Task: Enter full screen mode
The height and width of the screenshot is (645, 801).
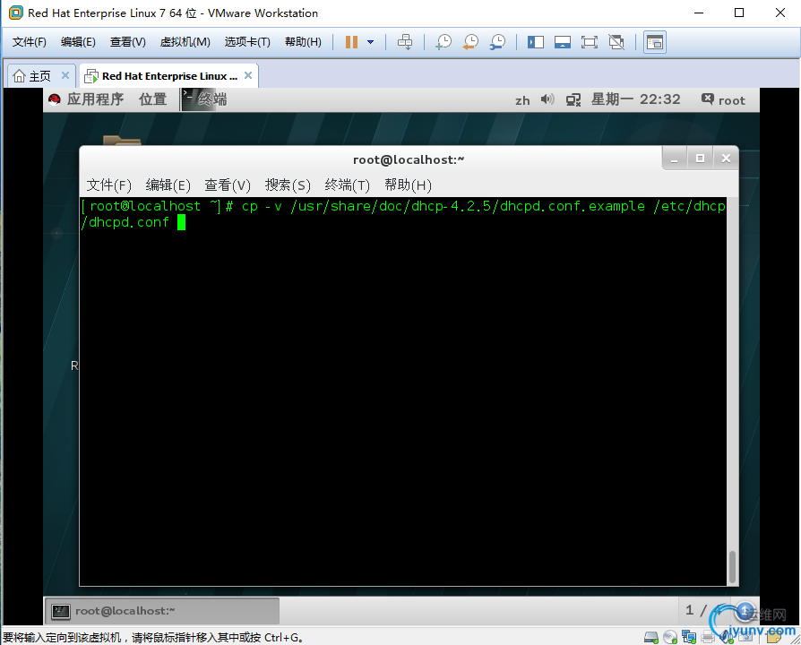Action: point(589,42)
